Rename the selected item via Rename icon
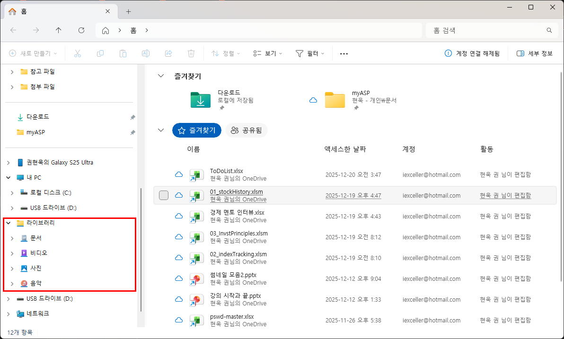The height and width of the screenshot is (339, 564). point(145,53)
